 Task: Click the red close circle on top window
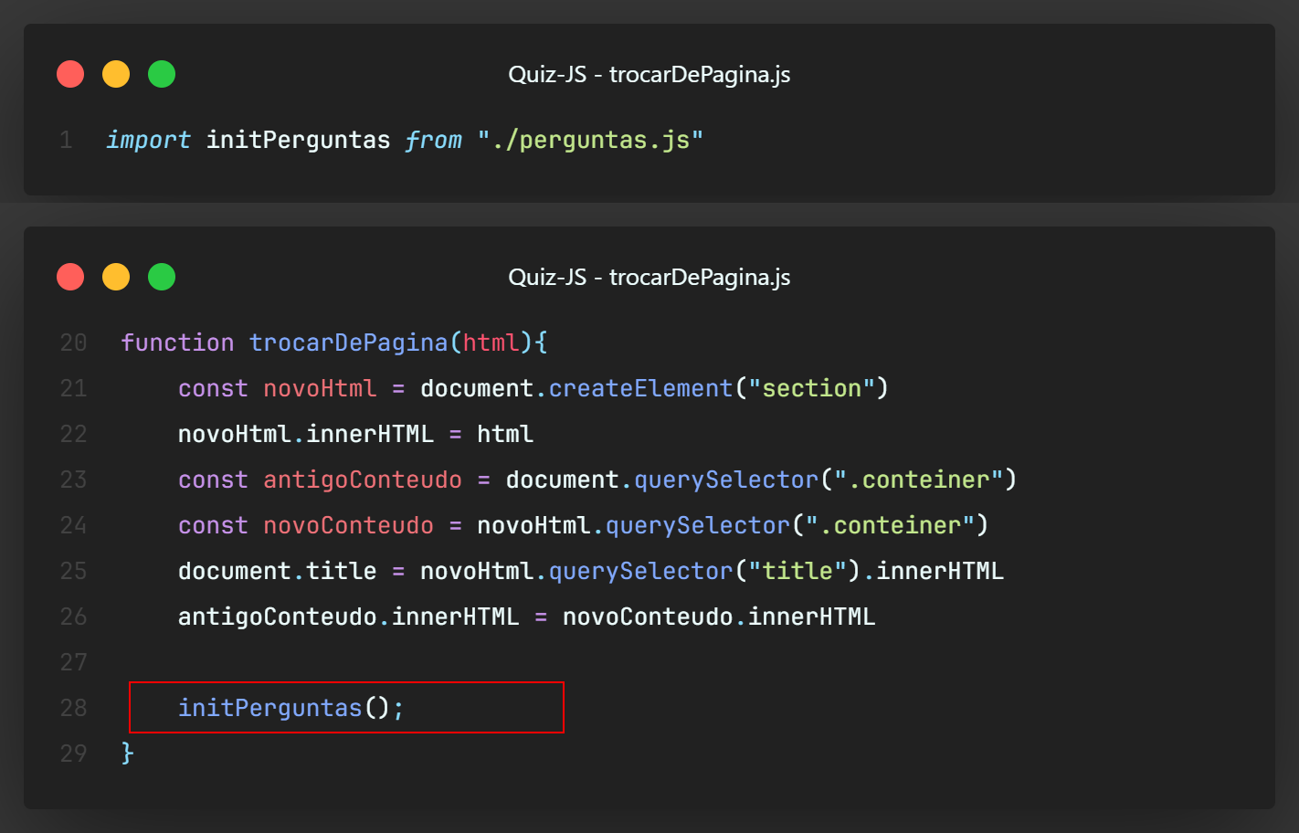coord(70,74)
